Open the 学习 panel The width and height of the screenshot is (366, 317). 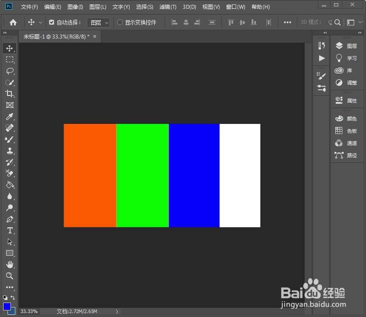coord(346,58)
